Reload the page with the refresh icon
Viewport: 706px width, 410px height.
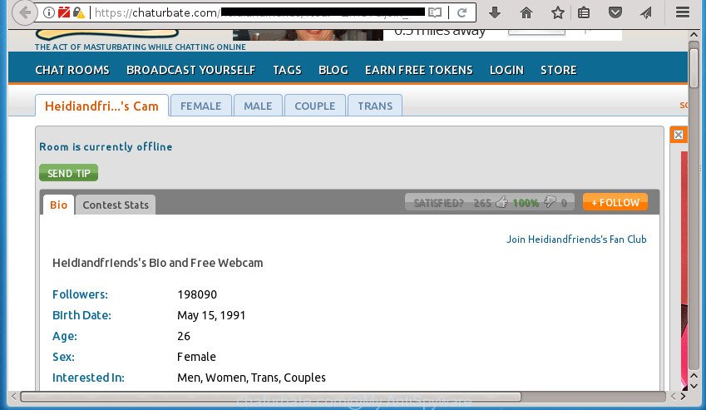point(462,12)
